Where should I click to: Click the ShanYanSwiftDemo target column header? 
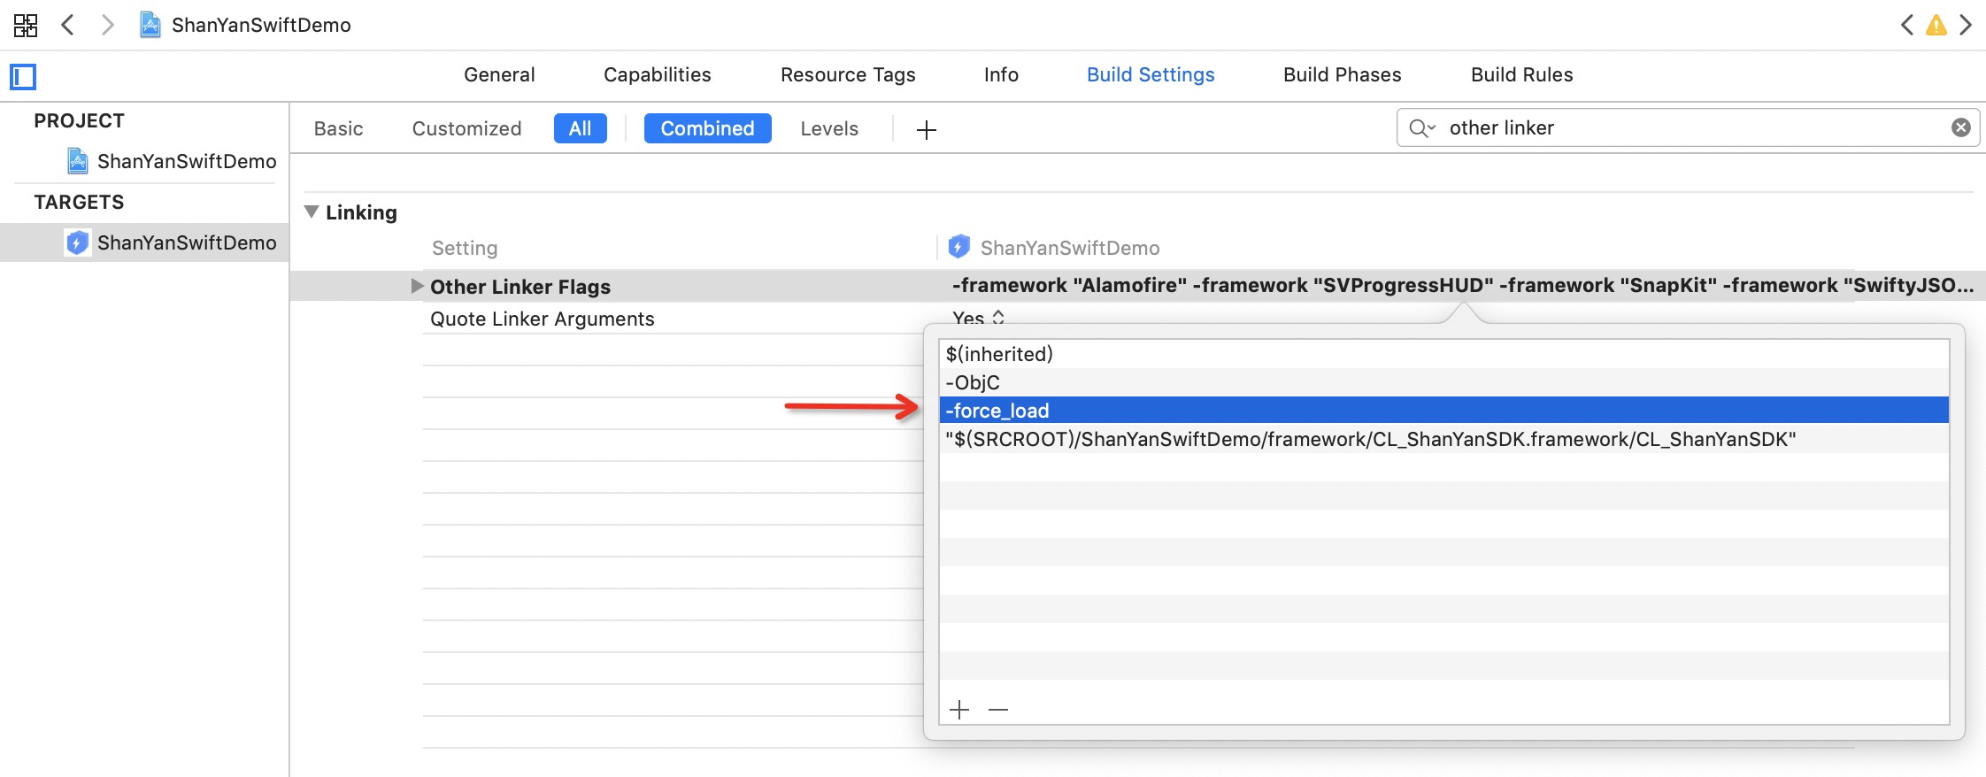pos(1054,248)
